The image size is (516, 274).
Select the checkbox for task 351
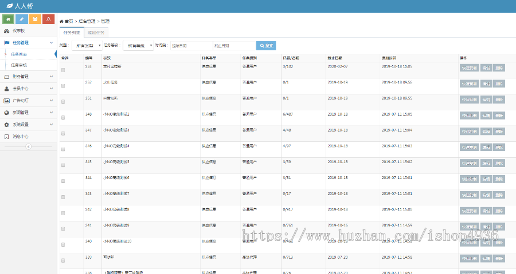pyautogui.click(x=63, y=102)
